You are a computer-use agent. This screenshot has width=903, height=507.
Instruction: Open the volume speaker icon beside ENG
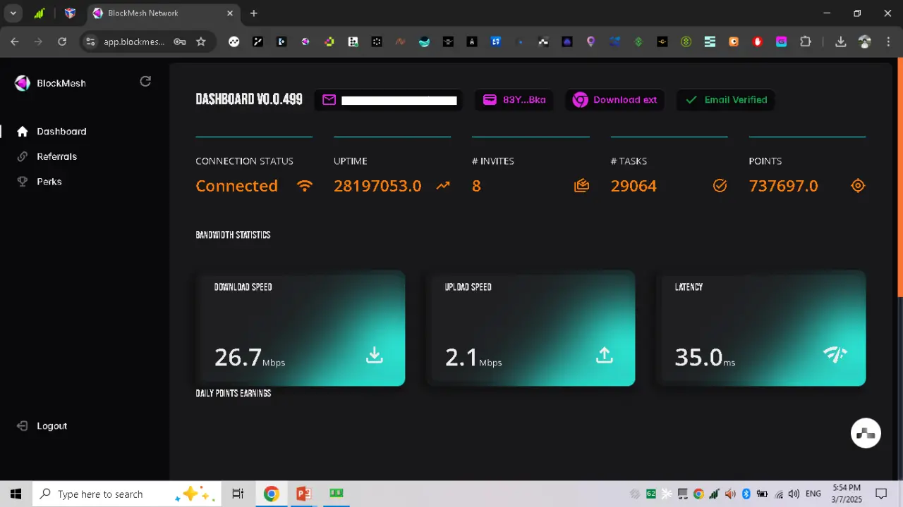[x=794, y=494]
